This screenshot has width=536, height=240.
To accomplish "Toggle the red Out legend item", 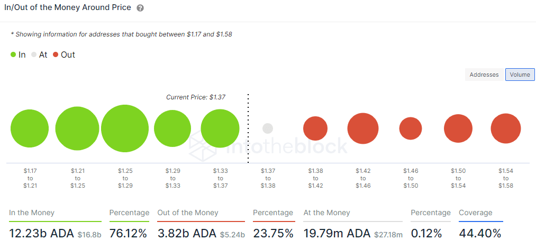I will (64, 54).
